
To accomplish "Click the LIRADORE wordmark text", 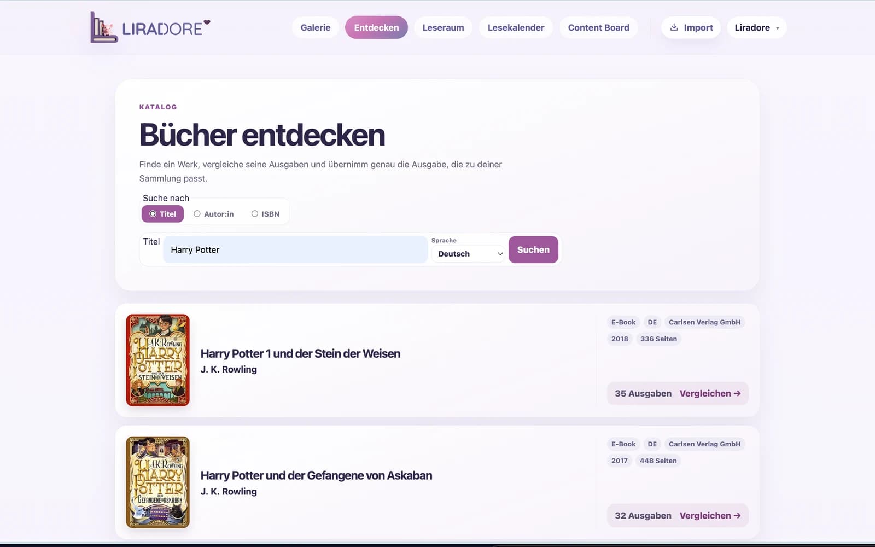I will [x=162, y=29].
